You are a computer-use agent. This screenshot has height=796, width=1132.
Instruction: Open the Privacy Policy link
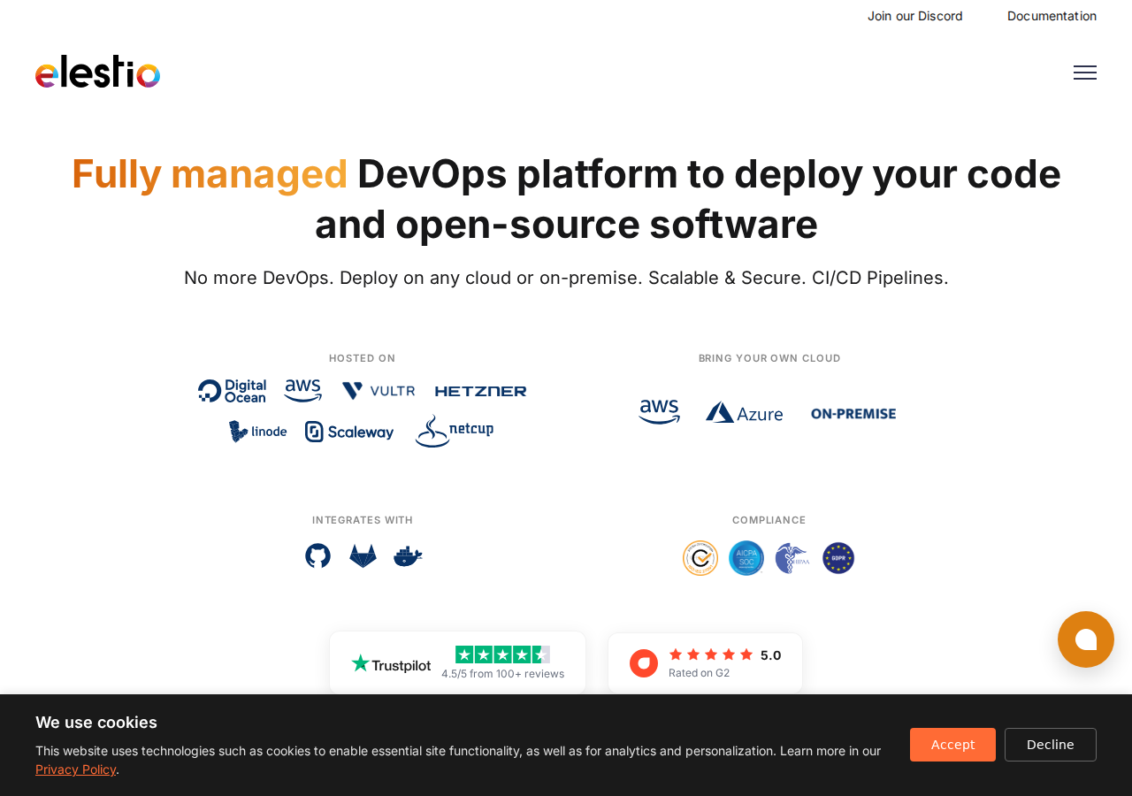tap(75, 769)
